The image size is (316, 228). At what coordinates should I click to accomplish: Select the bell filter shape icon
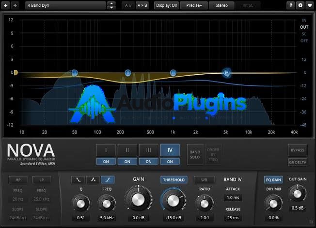pos(93,179)
